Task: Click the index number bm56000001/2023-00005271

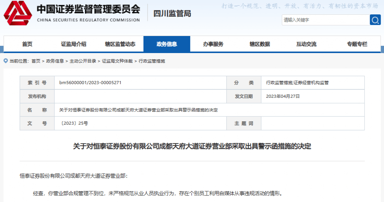Action: (90, 83)
